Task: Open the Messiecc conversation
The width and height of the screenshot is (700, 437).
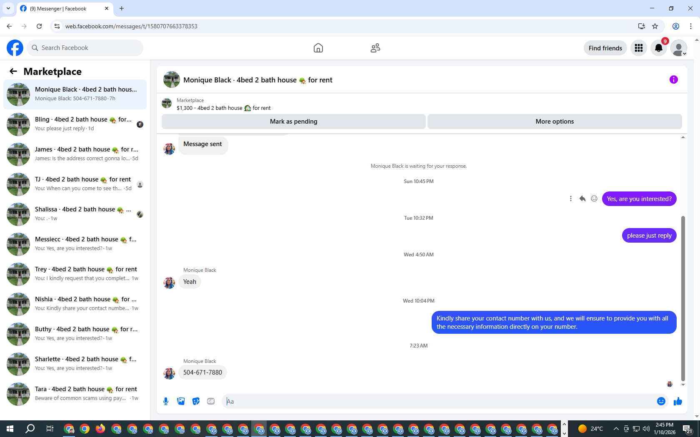Action: coord(75,244)
